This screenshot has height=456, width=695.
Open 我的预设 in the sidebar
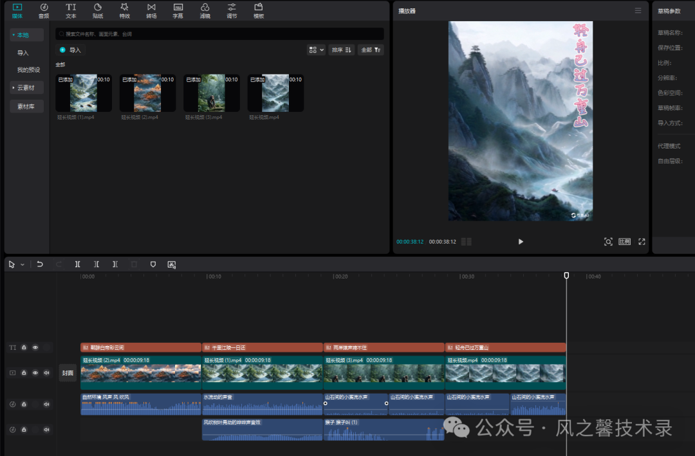(28, 70)
